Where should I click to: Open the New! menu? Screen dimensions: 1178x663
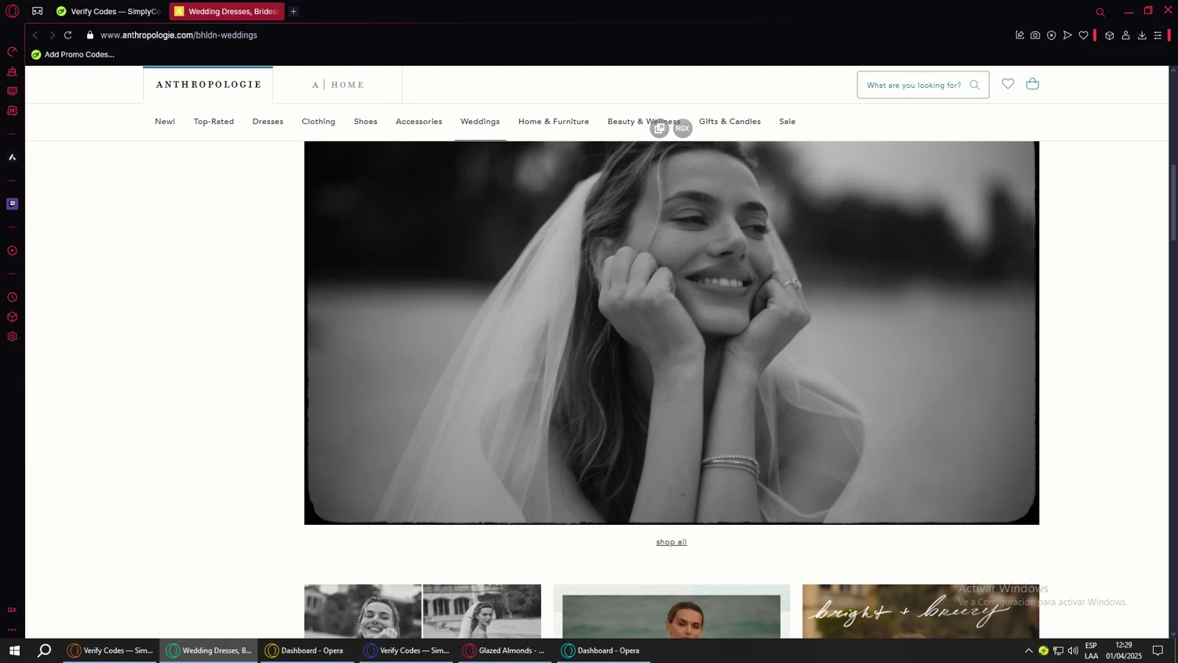[165, 122]
